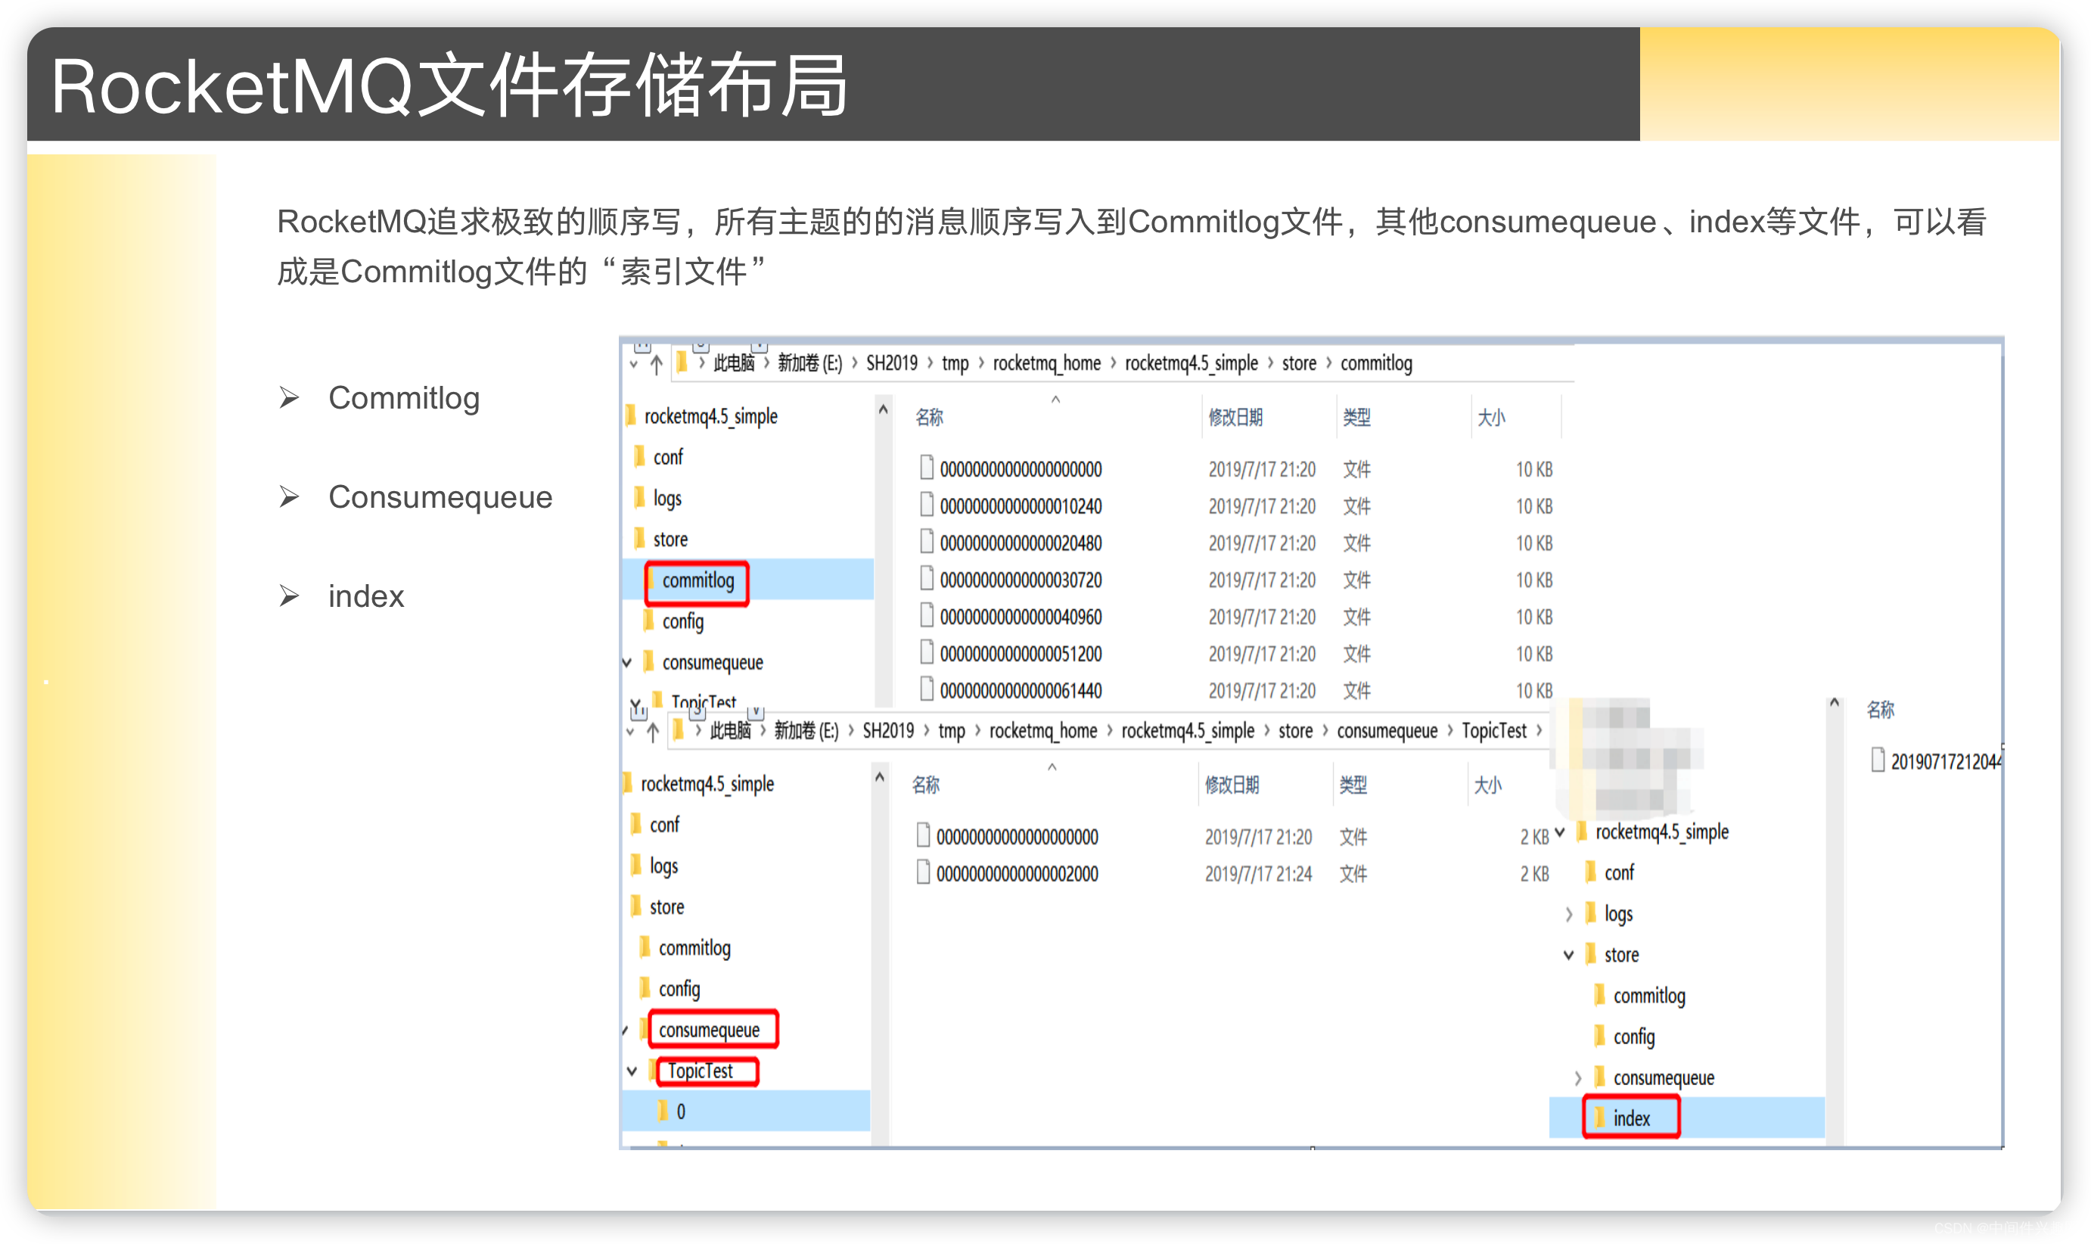Viewport: 2091px width, 1244px height.
Task: Collapse the TopicTest tree node chevron
Action: coord(632,1071)
